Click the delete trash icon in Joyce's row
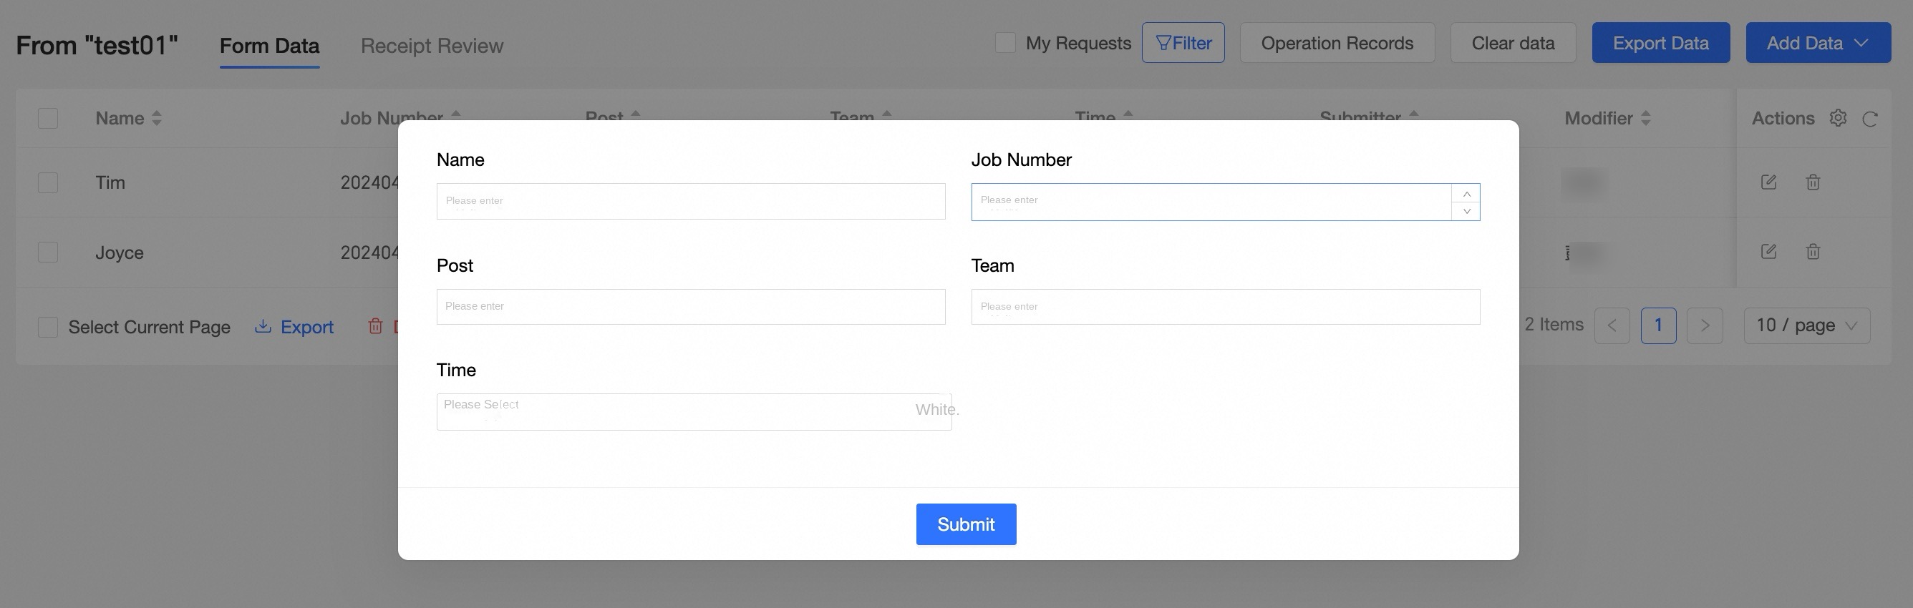Viewport: 1913px width, 608px height. (1813, 252)
